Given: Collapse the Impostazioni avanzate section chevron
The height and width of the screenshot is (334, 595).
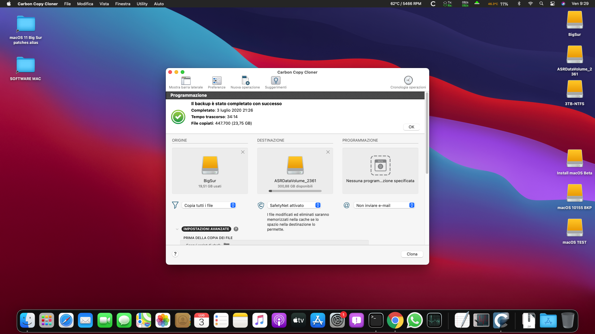Looking at the screenshot, I should [177, 229].
